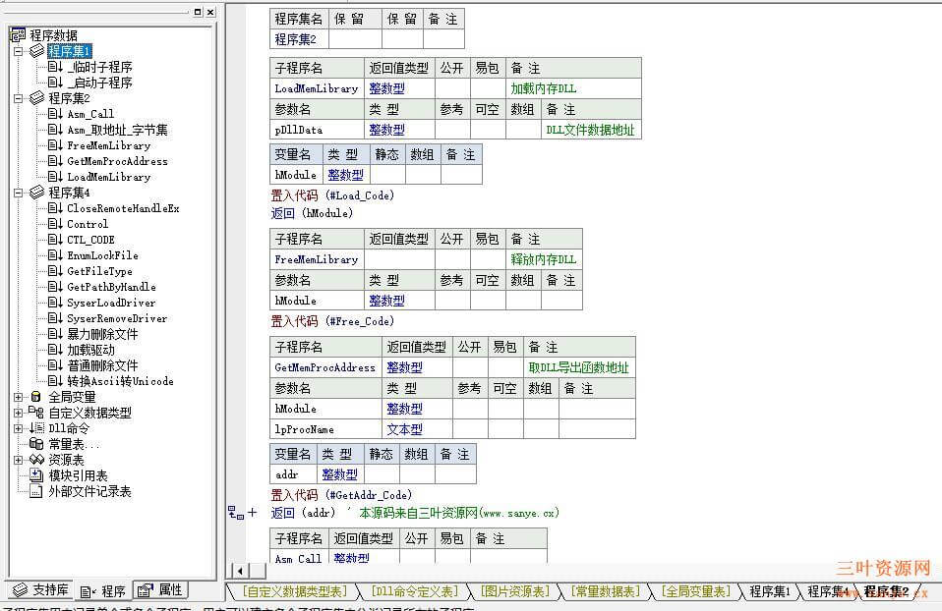Click the 全局变量 cylinder icon
This screenshot has width=942, height=611.
(x=36, y=397)
